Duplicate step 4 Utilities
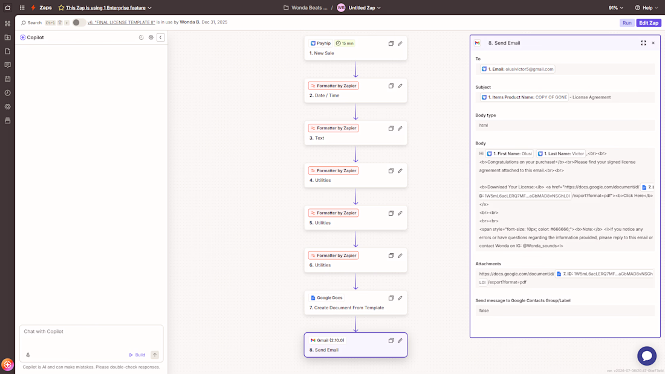The height and width of the screenshot is (374, 665). pyautogui.click(x=391, y=170)
